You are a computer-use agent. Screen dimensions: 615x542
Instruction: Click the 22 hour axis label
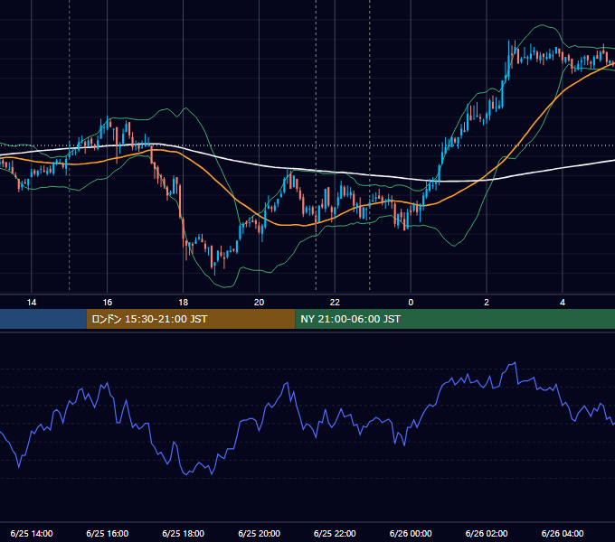point(335,303)
